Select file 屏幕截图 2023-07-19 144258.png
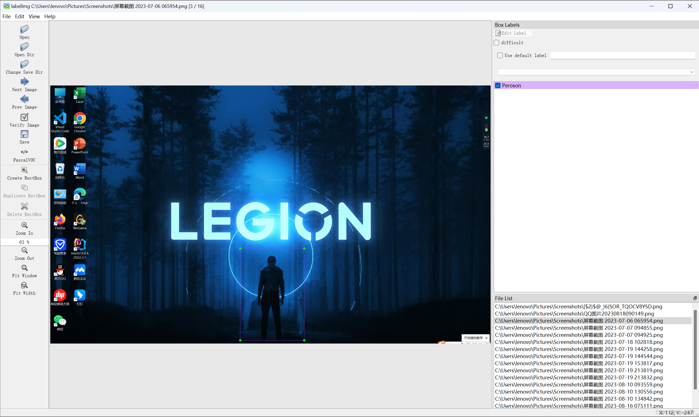 593,349
